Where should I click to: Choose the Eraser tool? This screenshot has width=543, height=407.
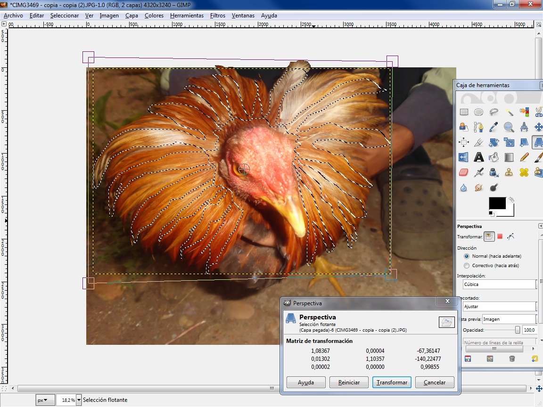click(464, 172)
